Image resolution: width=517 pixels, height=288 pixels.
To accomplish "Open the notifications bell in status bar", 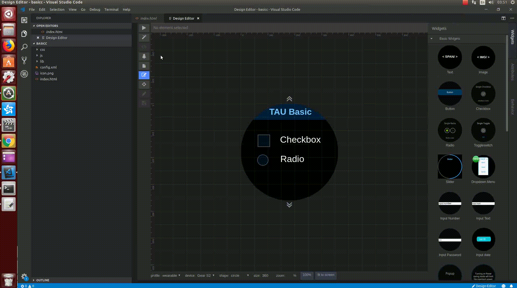I will (x=511, y=286).
